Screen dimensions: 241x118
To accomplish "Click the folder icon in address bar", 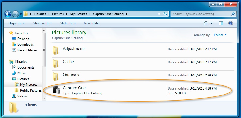I will 26,14.
